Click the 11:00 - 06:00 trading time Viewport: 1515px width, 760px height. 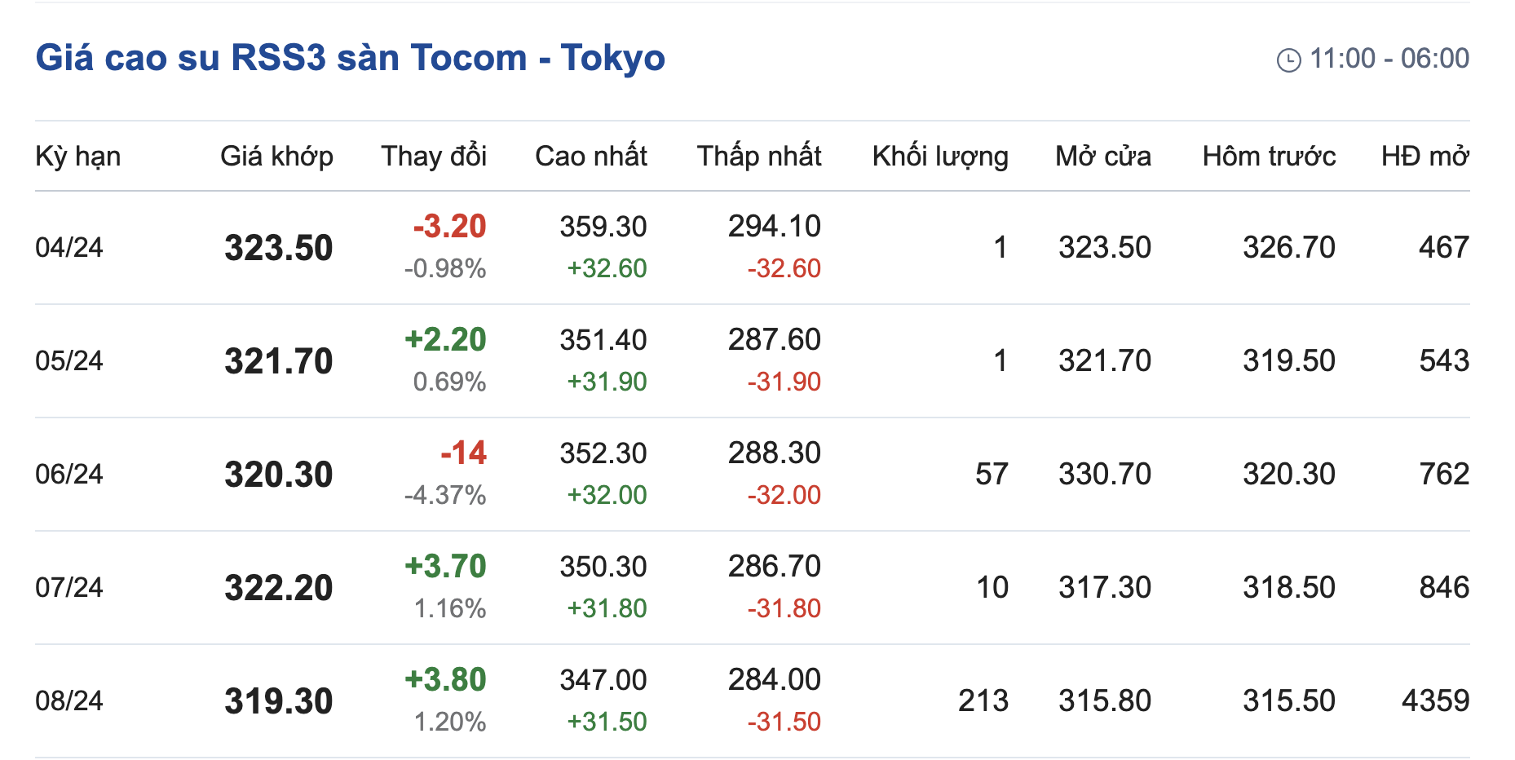pos(1389,59)
